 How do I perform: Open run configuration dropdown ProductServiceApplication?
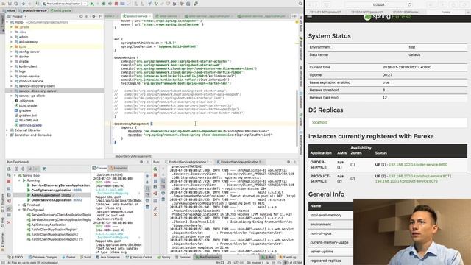pyautogui.click(x=64, y=4)
